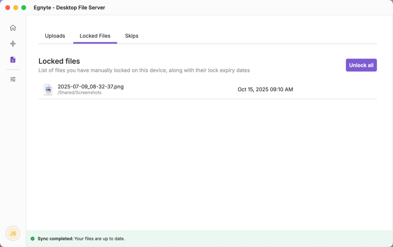Image resolution: width=393 pixels, height=247 pixels.
Task: Select the Locked Files tab
Action: [x=95, y=35]
